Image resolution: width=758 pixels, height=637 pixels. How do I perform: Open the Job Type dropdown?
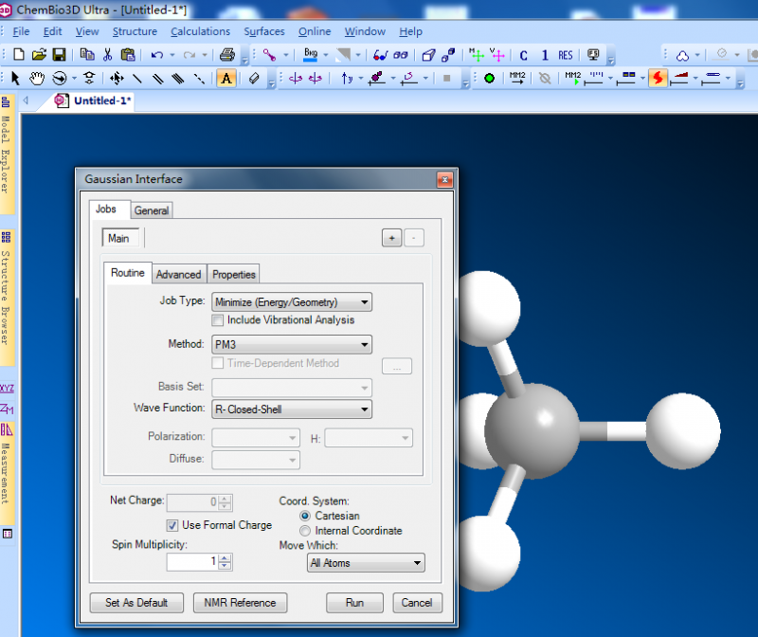[x=291, y=302]
